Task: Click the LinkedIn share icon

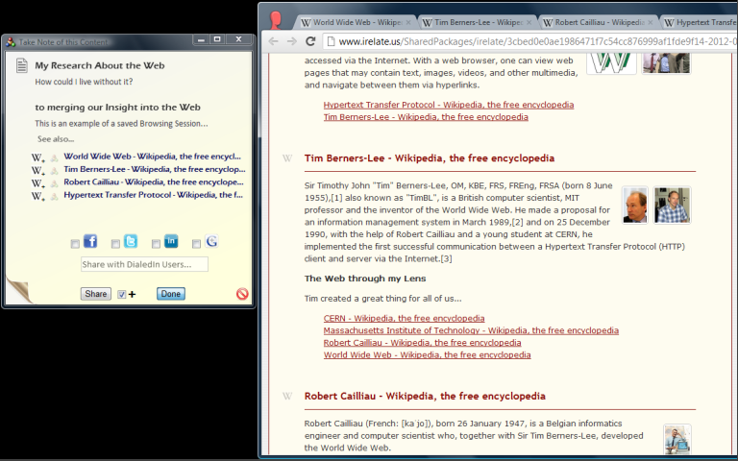Action: click(x=171, y=241)
